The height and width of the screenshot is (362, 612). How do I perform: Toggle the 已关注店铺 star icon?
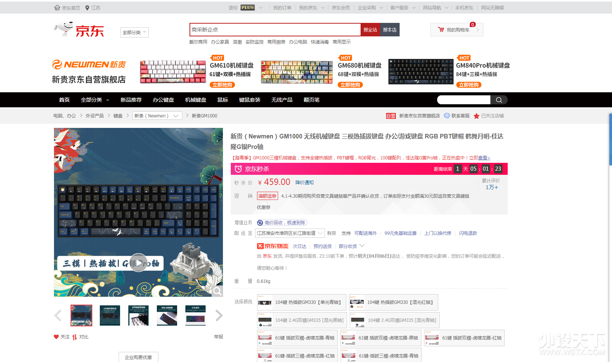tap(477, 116)
